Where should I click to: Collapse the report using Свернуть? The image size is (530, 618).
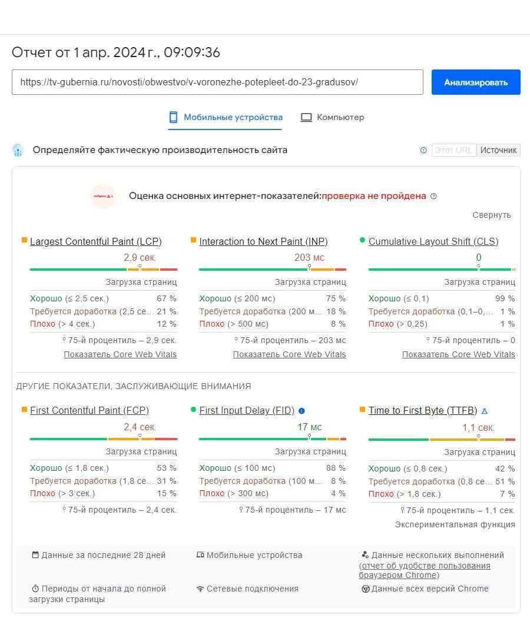pyautogui.click(x=491, y=215)
